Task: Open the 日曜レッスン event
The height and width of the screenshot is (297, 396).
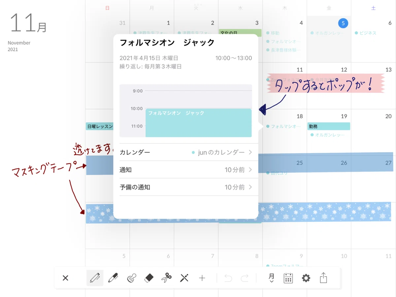Action: click(x=99, y=126)
